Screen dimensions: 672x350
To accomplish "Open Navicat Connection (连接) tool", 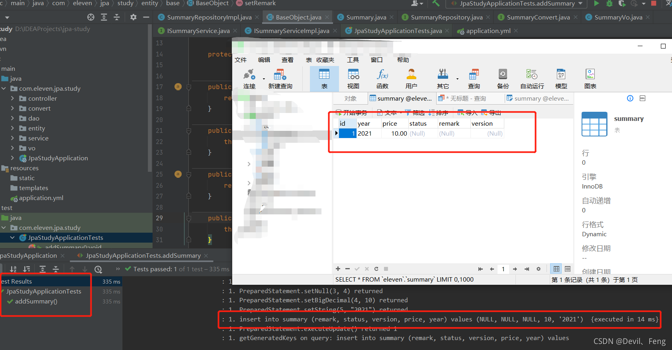I will [249, 79].
